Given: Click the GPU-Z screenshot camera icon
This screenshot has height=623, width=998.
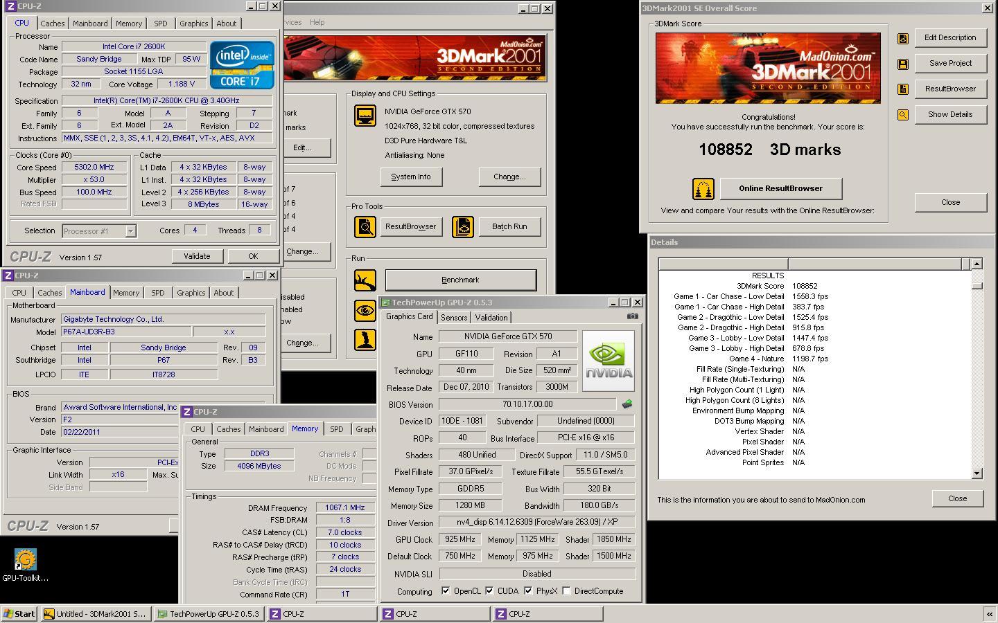Looking at the screenshot, I should pyautogui.click(x=632, y=316).
